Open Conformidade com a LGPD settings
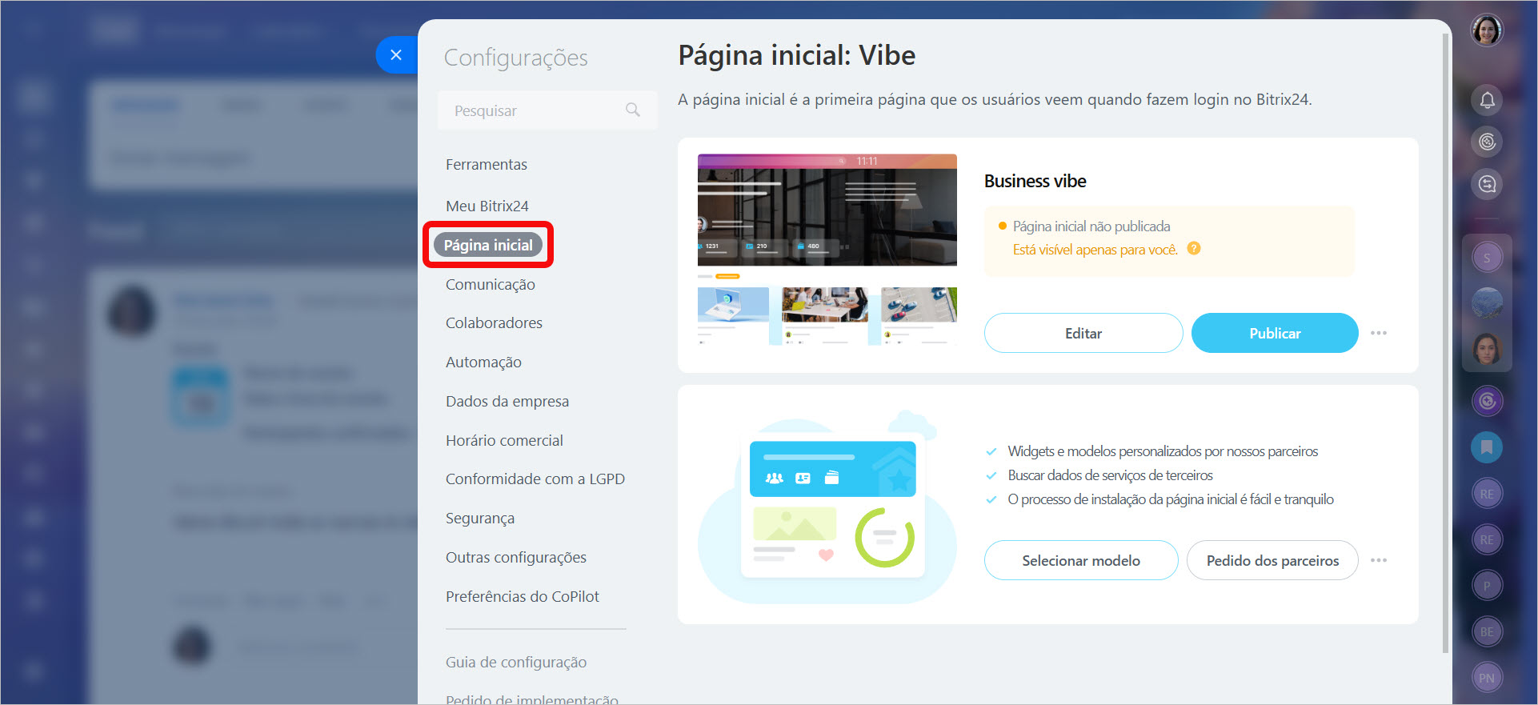Image resolution: width=1538 pixels, height=705 pixels. click(x=535, y=479)
